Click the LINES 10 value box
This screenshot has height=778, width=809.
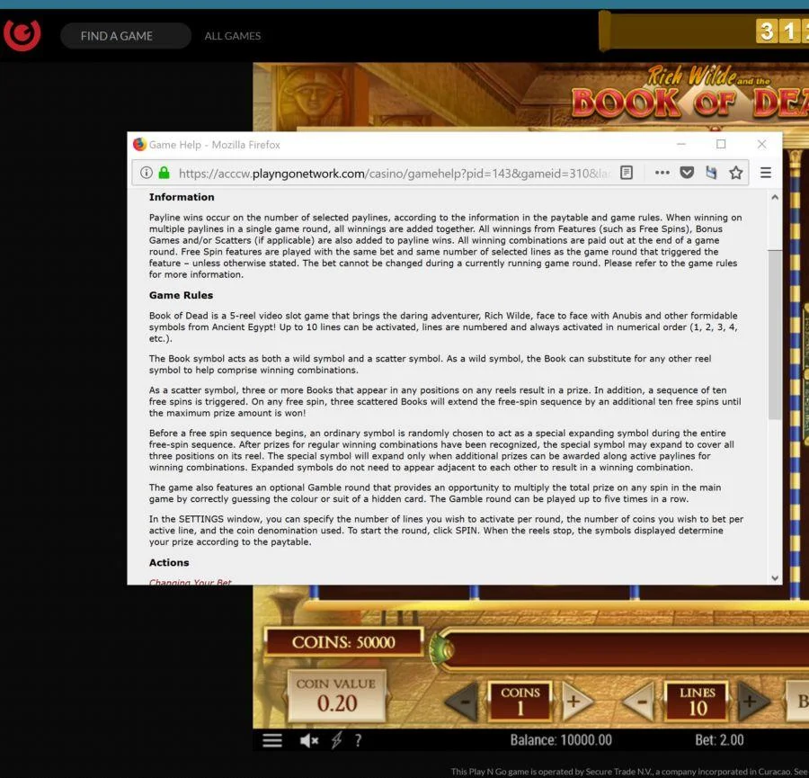click(697, 701)
